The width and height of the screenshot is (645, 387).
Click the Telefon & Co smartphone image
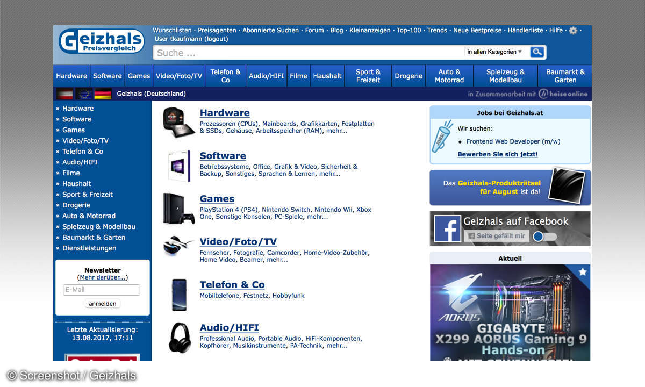click(x=179, y=295)
